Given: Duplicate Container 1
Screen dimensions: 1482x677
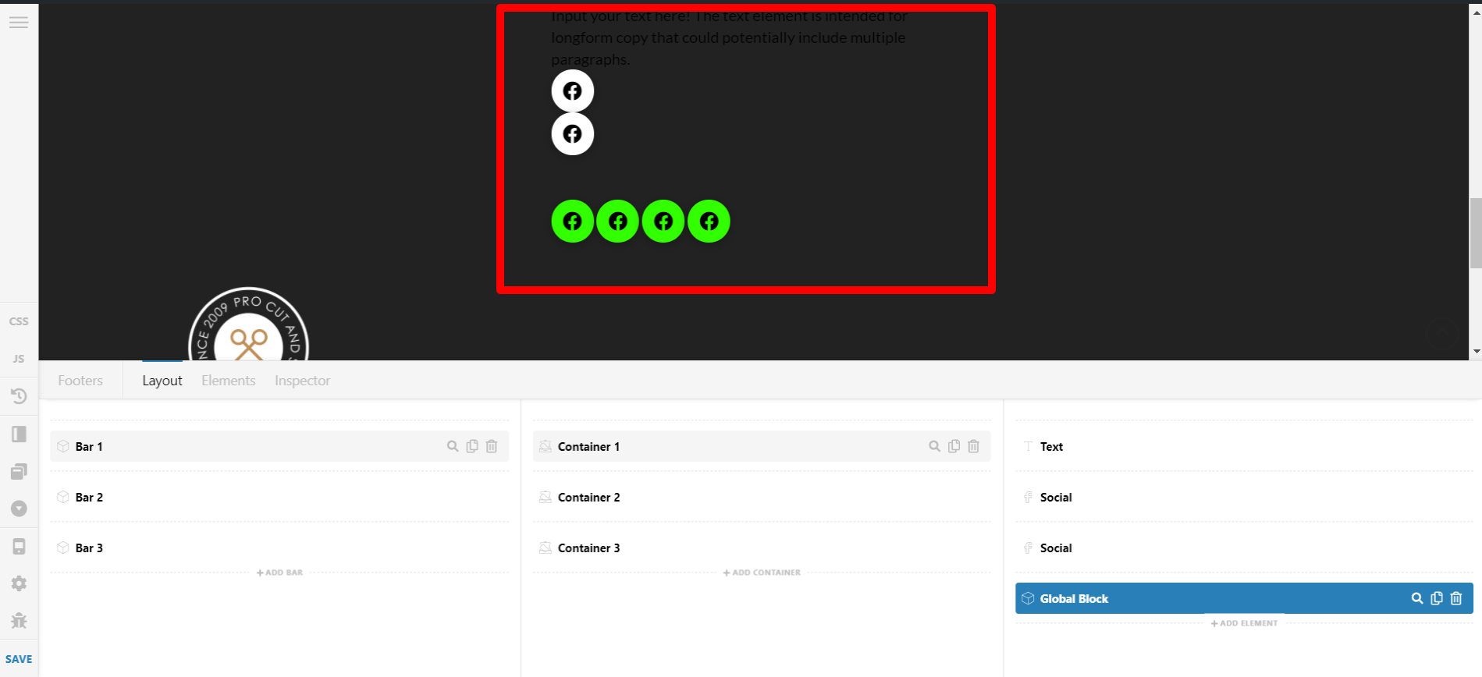Looking at the screenshot, I should (954, 446).
